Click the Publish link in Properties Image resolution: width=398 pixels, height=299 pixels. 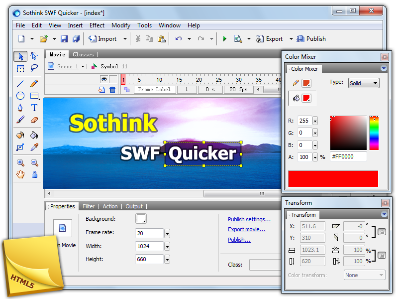(x=239, y=240)
